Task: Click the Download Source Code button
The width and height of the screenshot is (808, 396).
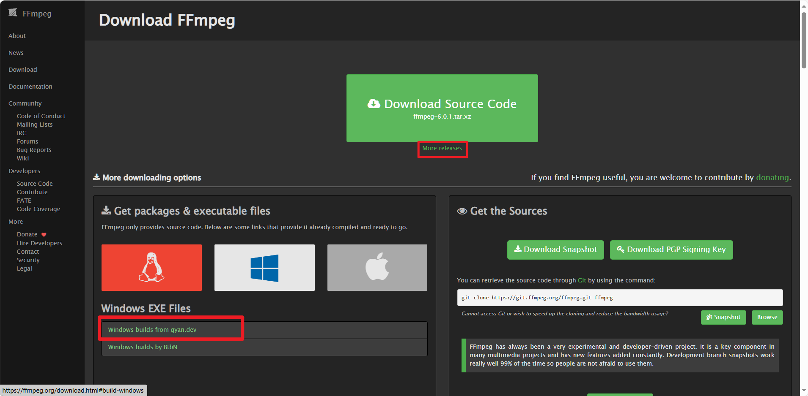Action: pyautogui.click(x=442, y=108)
